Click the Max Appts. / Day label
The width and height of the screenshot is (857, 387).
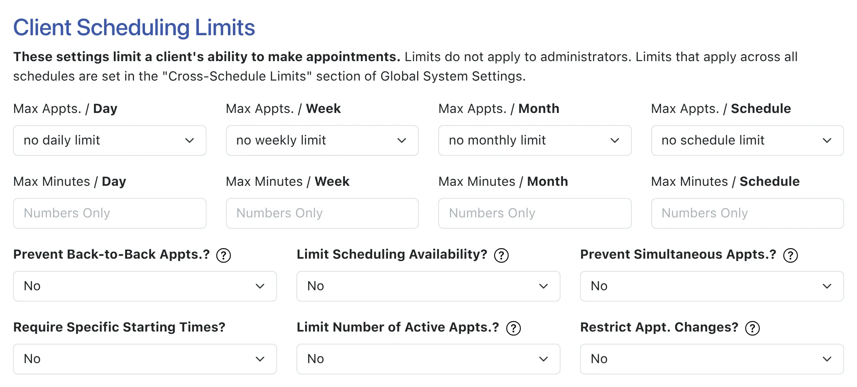(x=65, y=108)
